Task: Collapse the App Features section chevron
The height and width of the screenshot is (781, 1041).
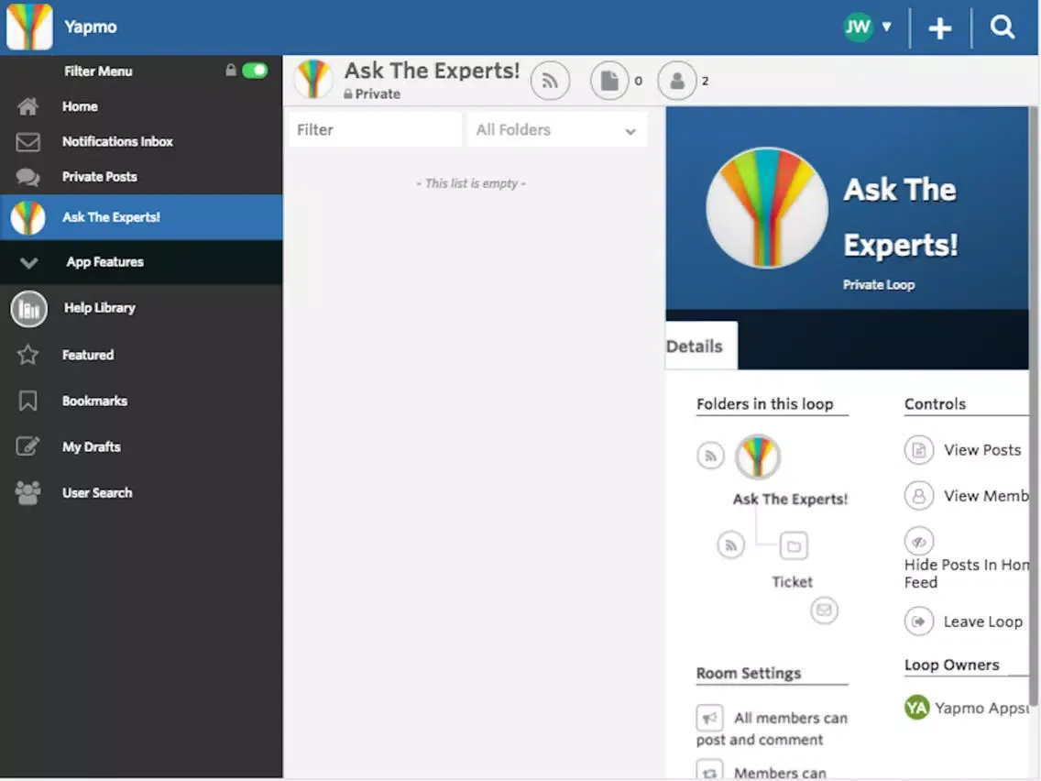Action: [28, 262]
